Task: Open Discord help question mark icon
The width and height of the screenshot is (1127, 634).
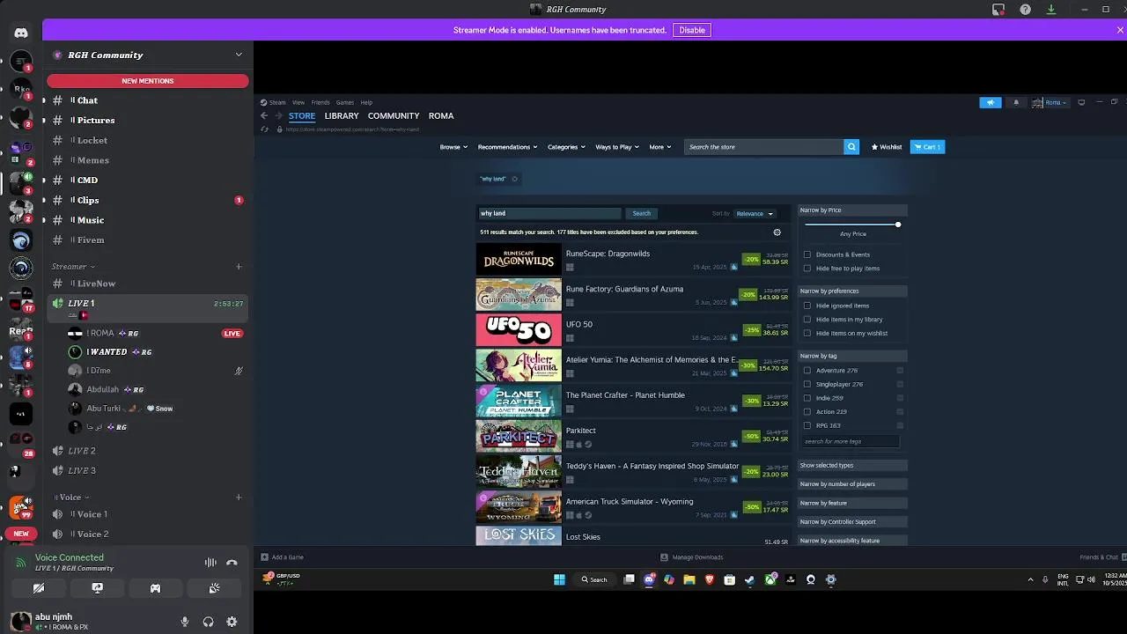Action: click(1026, 10)
